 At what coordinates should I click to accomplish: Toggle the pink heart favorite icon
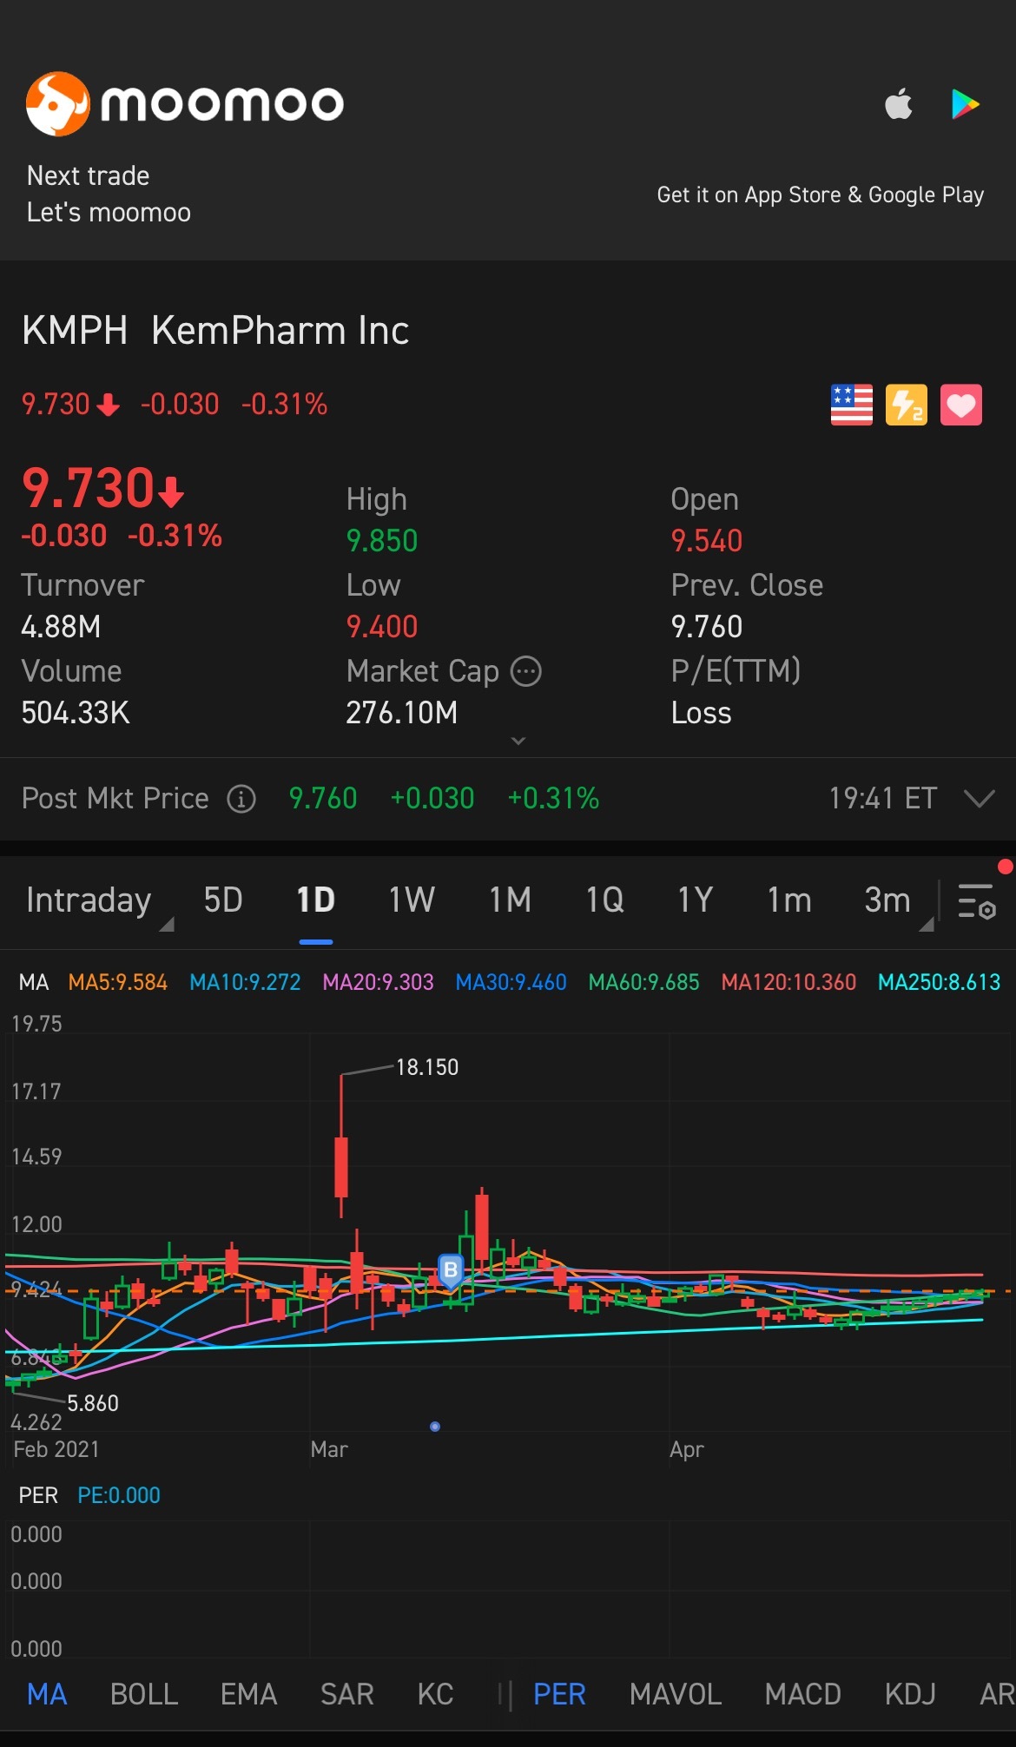point(960,405)
